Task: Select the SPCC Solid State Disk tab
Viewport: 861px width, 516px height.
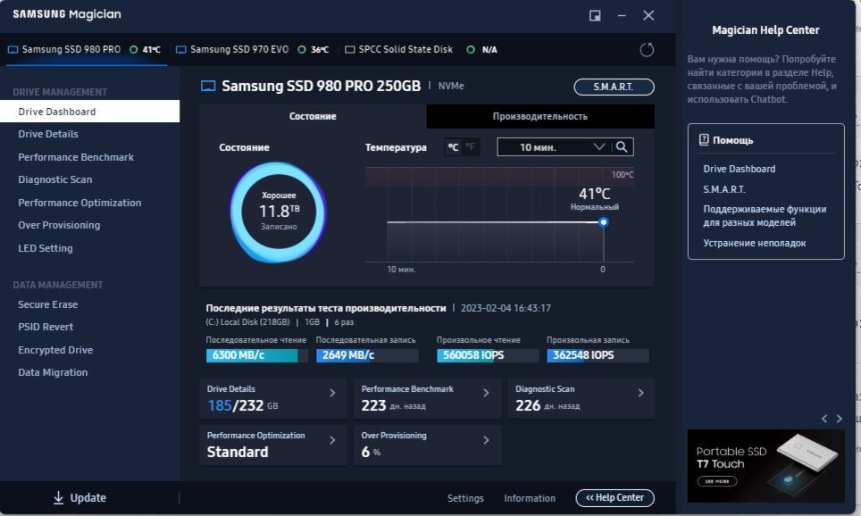Action: [422, 49]
